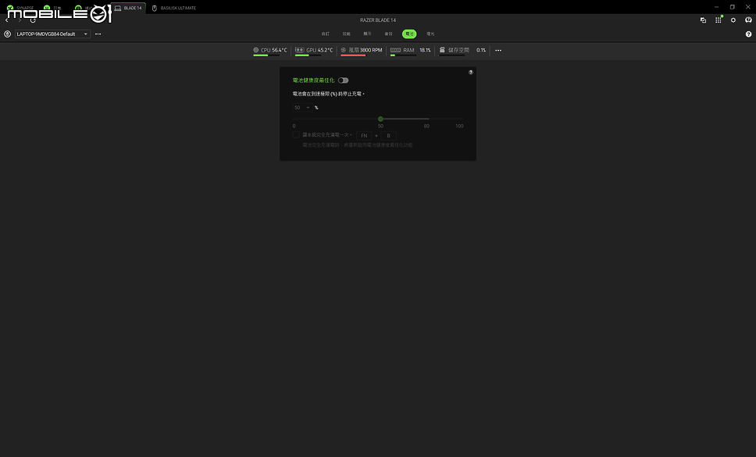Click the GPU card icon in status bar

point(299,50)
